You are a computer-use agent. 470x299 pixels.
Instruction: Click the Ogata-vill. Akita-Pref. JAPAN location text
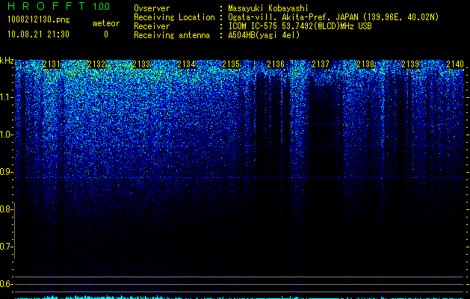pyautogui.click(x=333, y=17)
